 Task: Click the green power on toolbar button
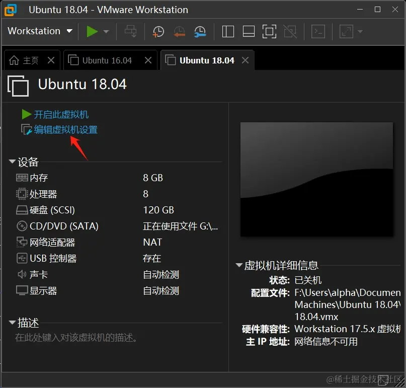(92, 32)
